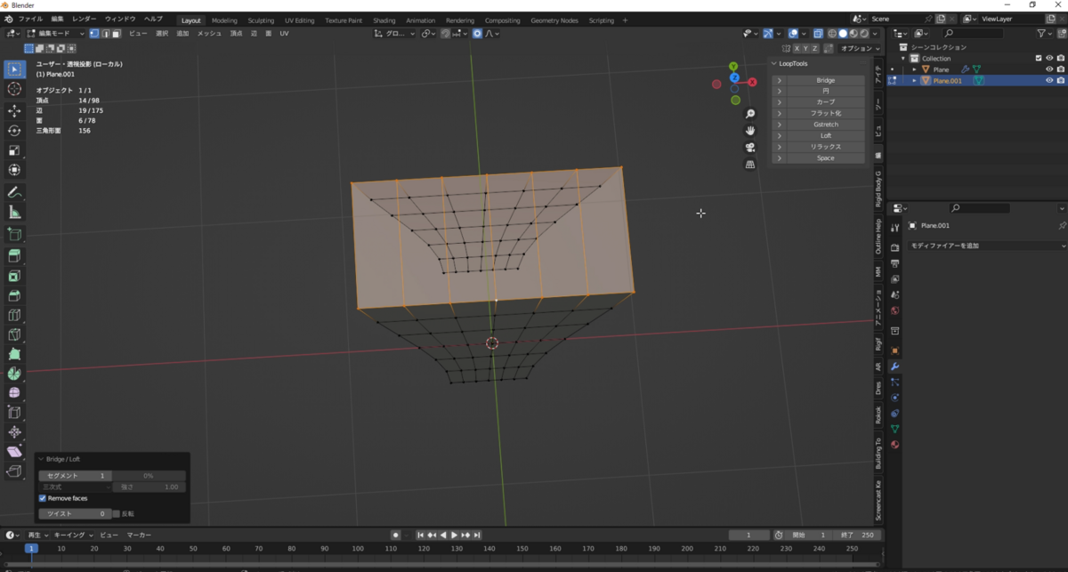Click the timeline play button

click(454, 535)
